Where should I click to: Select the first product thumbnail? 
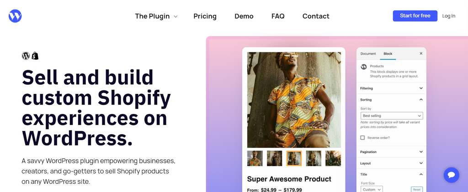[255, 158]
